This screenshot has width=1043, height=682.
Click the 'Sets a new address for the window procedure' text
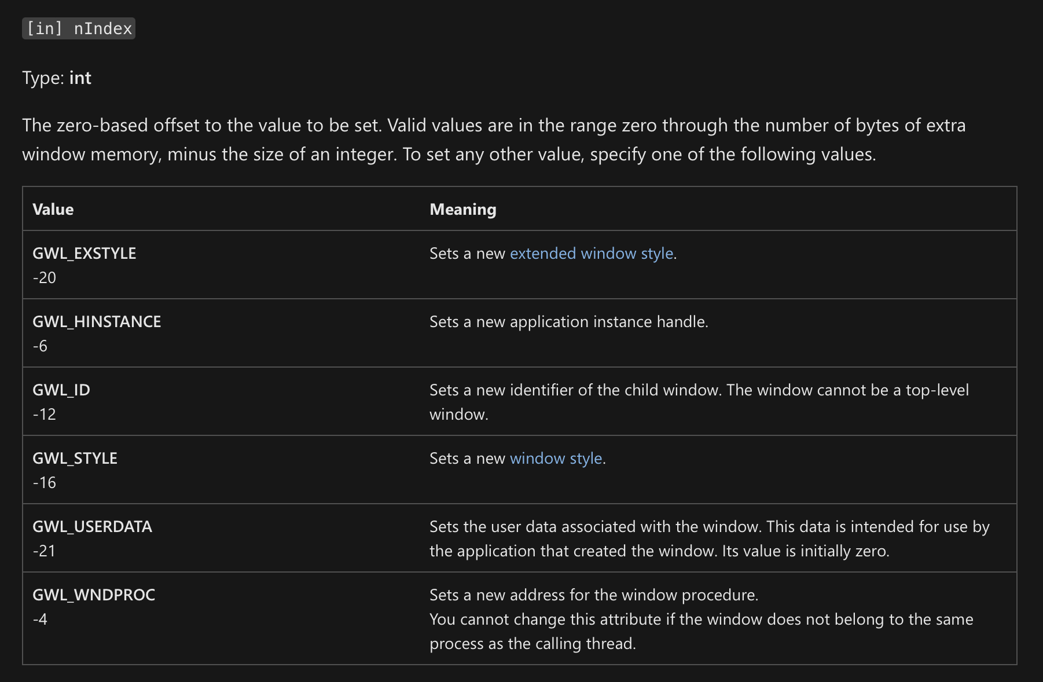point(593,595)
